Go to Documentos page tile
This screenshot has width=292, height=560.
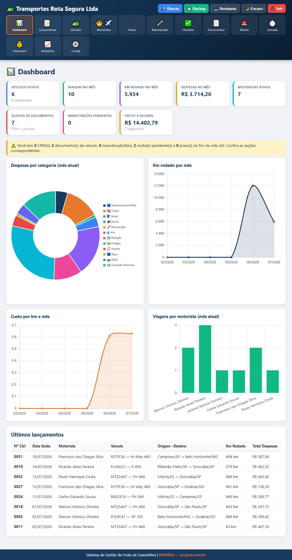coord(216,25)
